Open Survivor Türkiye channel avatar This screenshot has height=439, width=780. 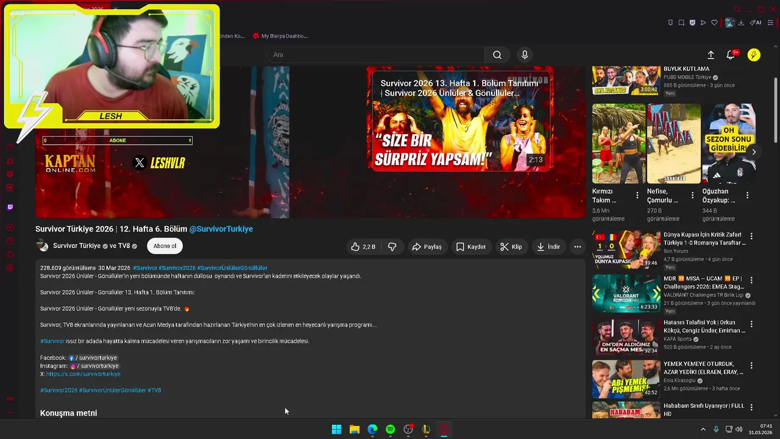coord(42,246)
